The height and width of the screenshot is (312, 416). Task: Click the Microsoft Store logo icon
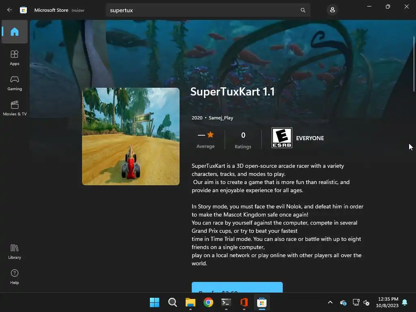coord(23,10)
